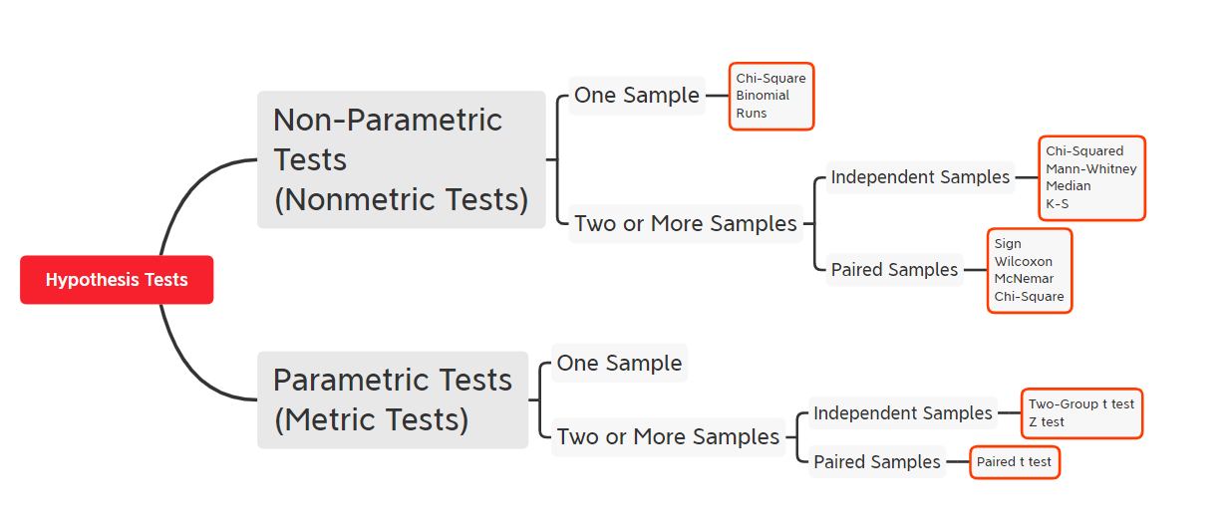Click the word Wilcoxon in paired tests box
1231x528 pixels.
(1024, 261)
